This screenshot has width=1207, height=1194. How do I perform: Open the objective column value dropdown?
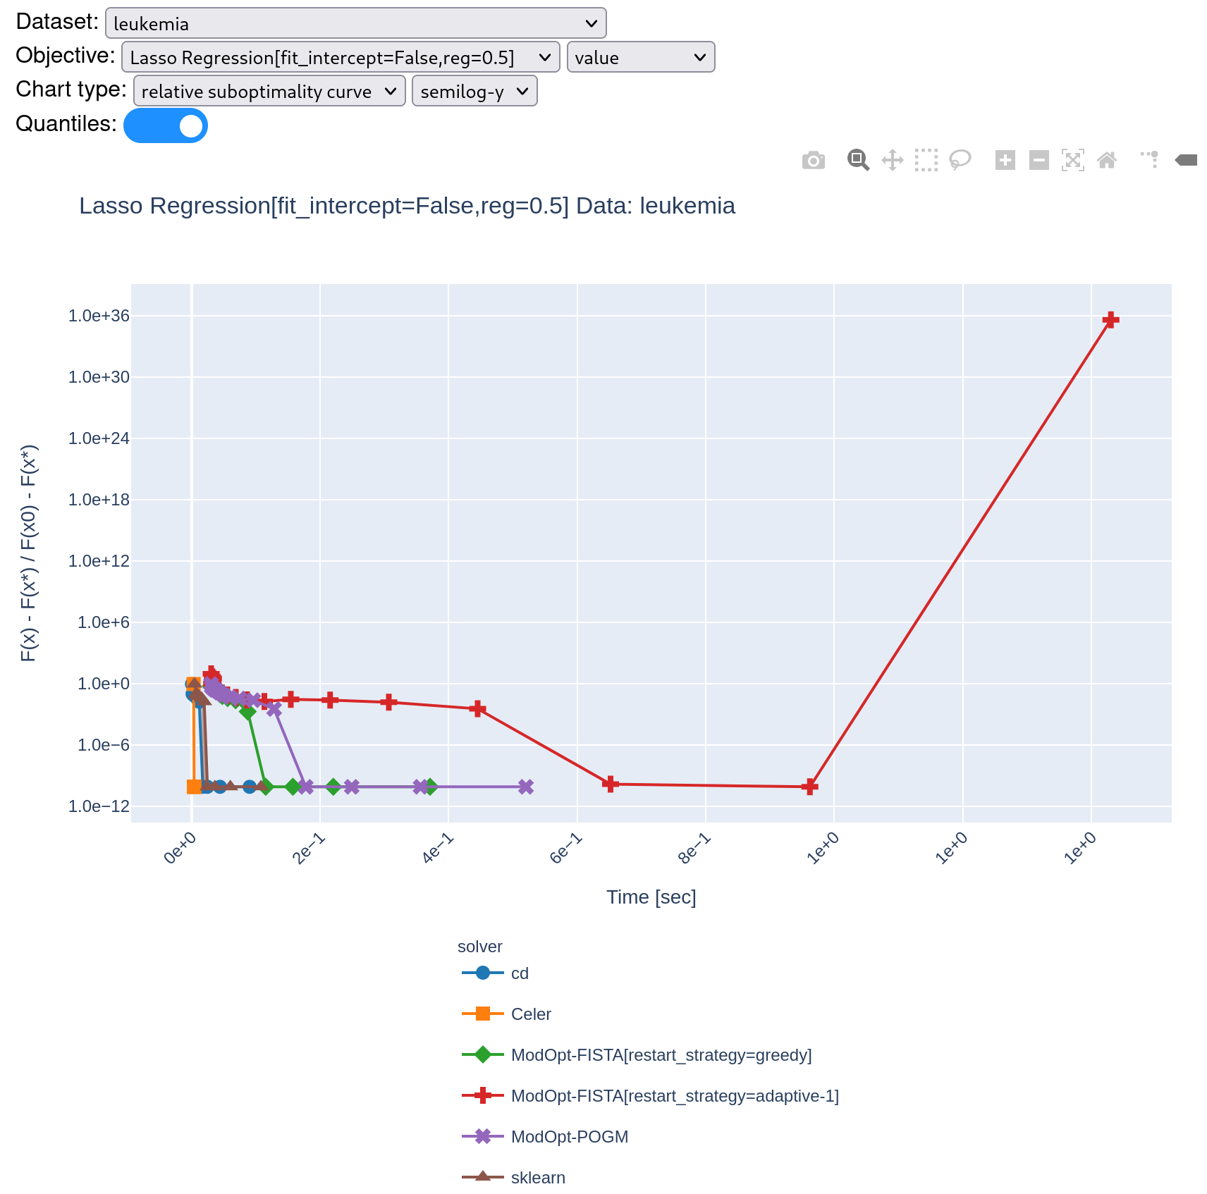[x=641, y=57]
